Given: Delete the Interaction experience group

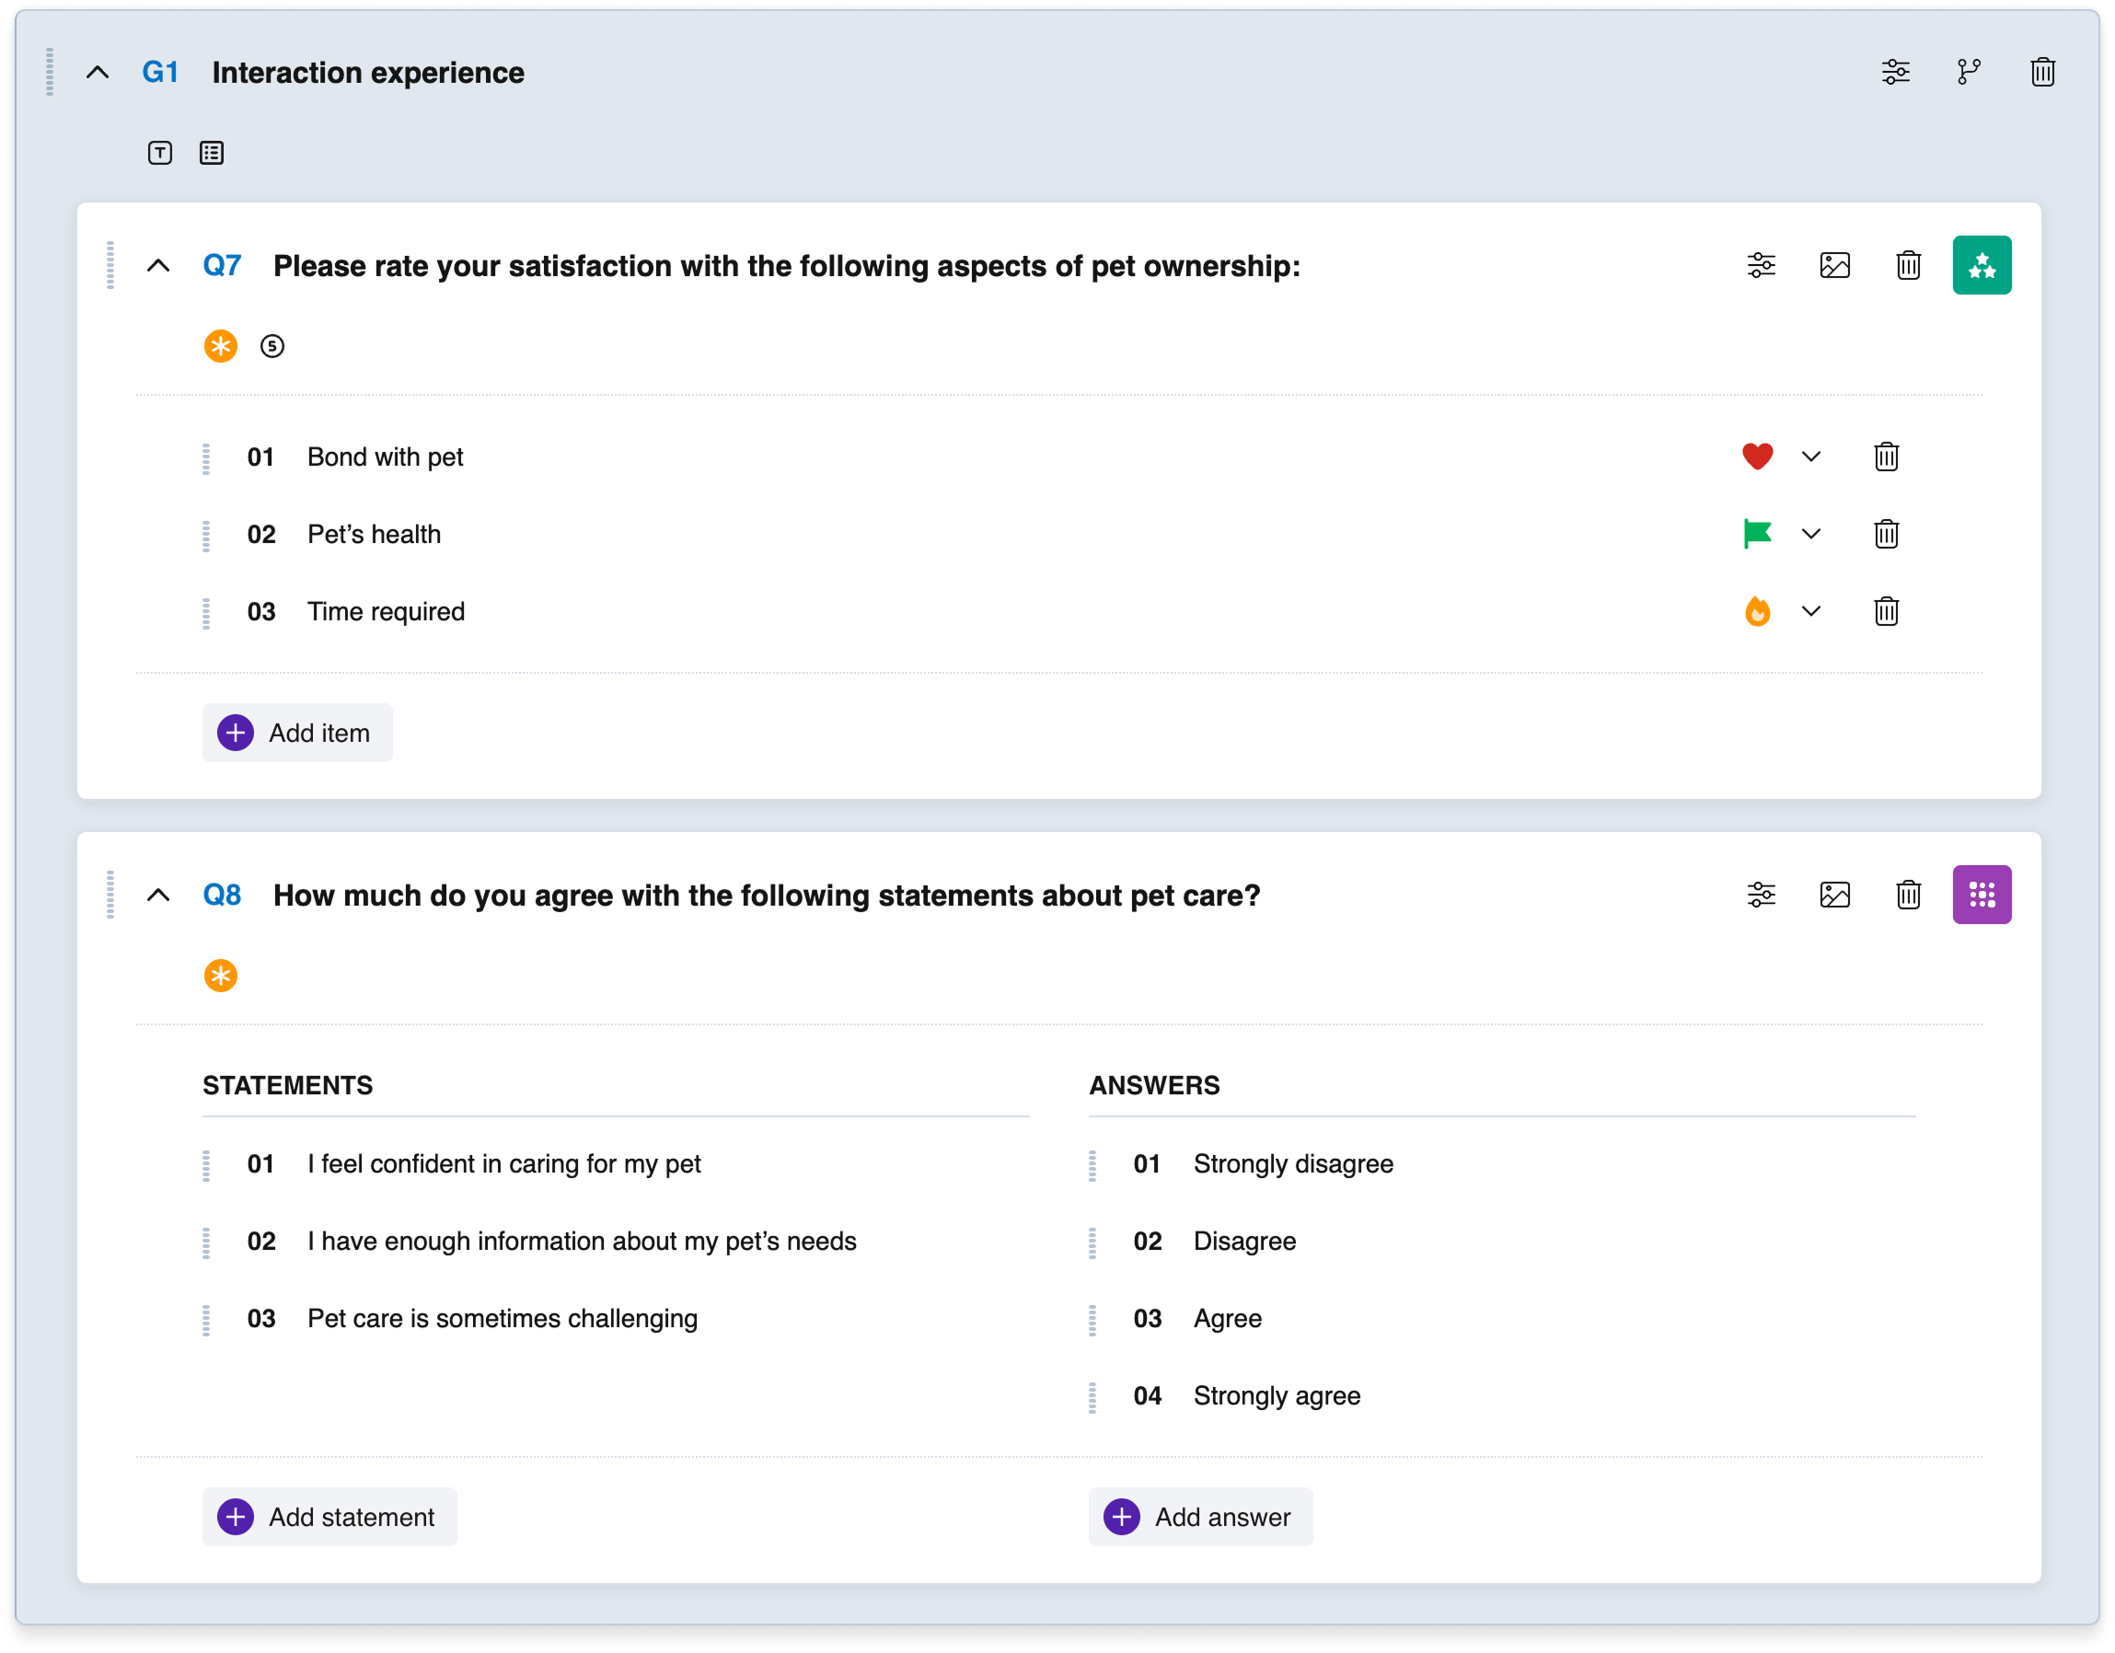Looking at the screenshot, I should [2042, 73].
